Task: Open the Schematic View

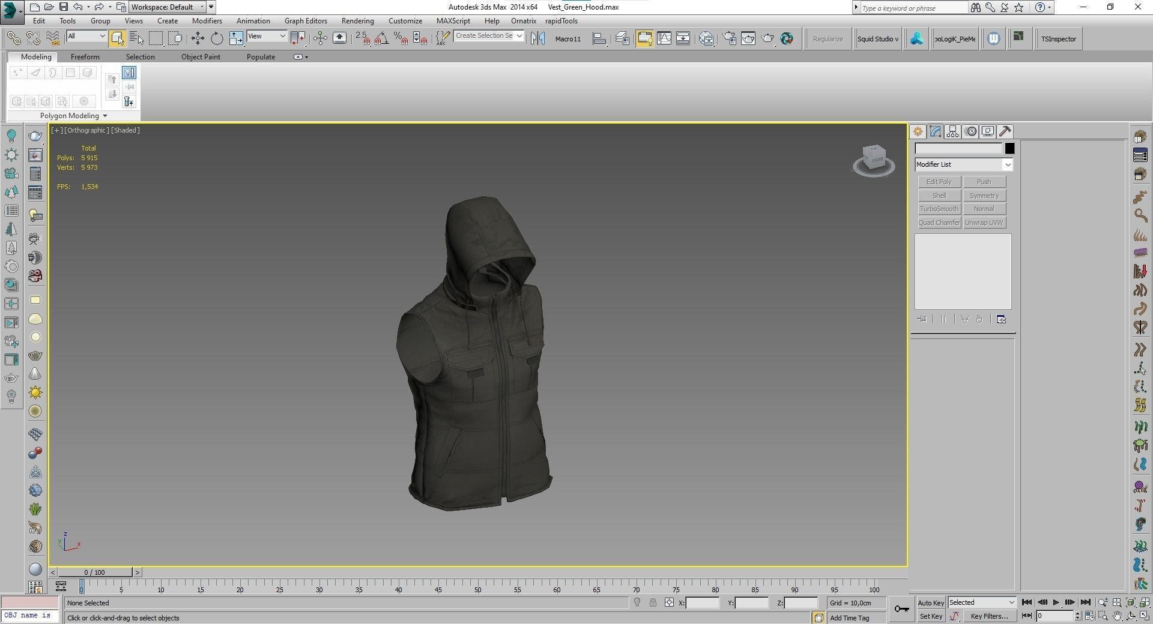Action: (683, 38)
